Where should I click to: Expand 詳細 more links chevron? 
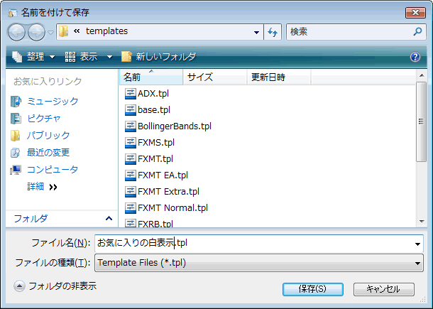(53, 187)
